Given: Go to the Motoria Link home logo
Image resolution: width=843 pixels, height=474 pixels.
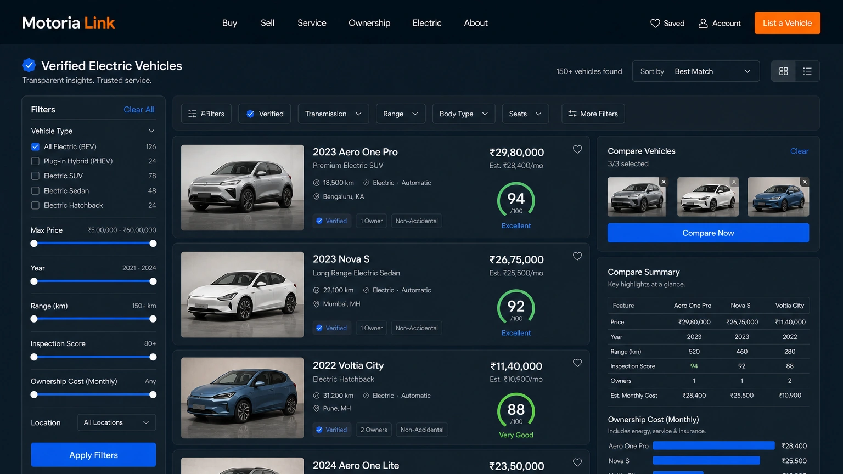Looking at the screenshot, I should point(69,23).
